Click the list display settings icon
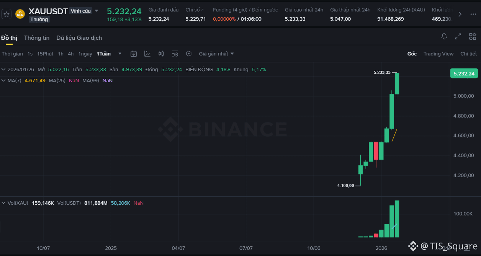This screenshot has height=256, width=481. (175, 54)
